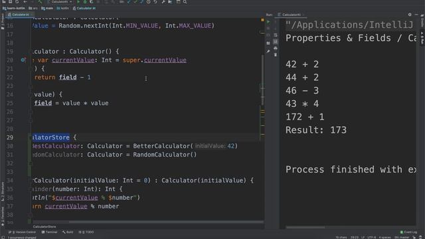Click the Print icon in Run panel
425x239 pixels.
[276, 48]
